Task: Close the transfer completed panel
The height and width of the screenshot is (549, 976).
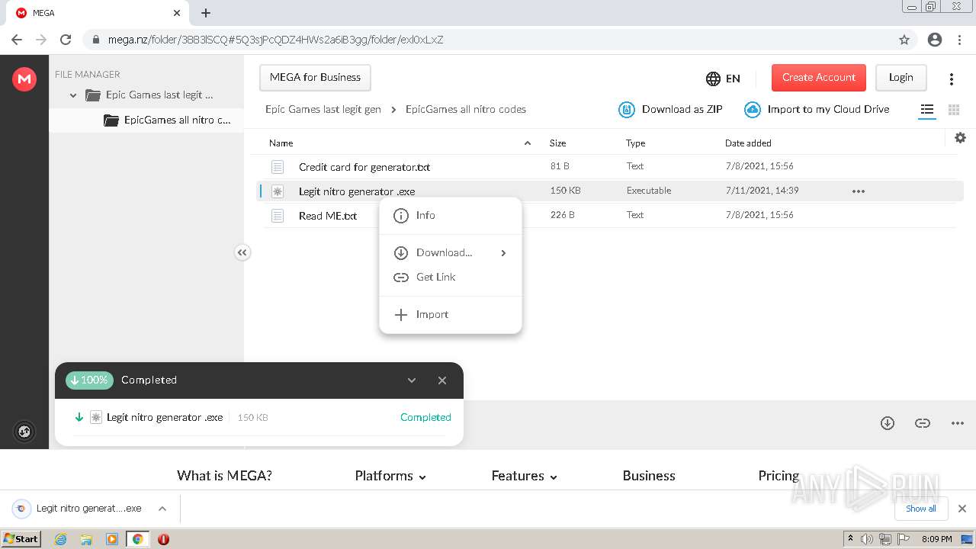Action: (442, 380)
